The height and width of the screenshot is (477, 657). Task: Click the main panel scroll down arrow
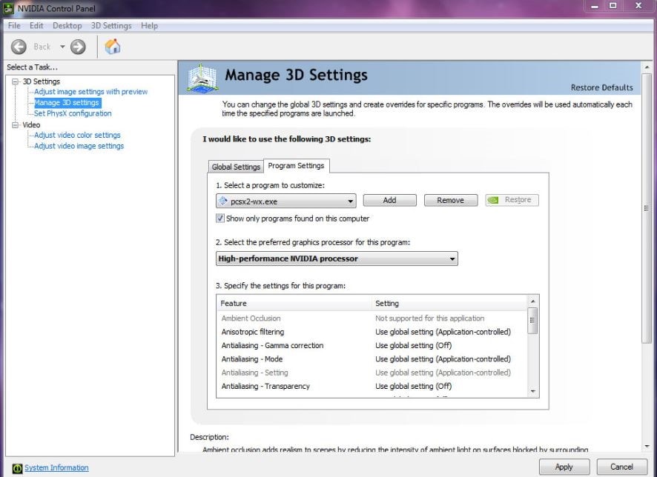[647, 447]
